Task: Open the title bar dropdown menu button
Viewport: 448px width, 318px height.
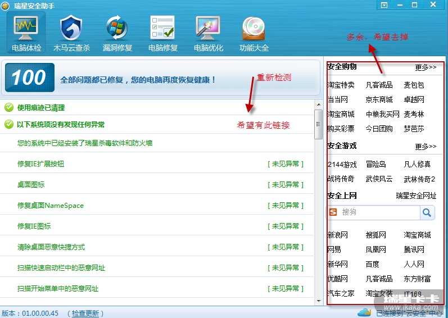Action: (x=384, y=5)
